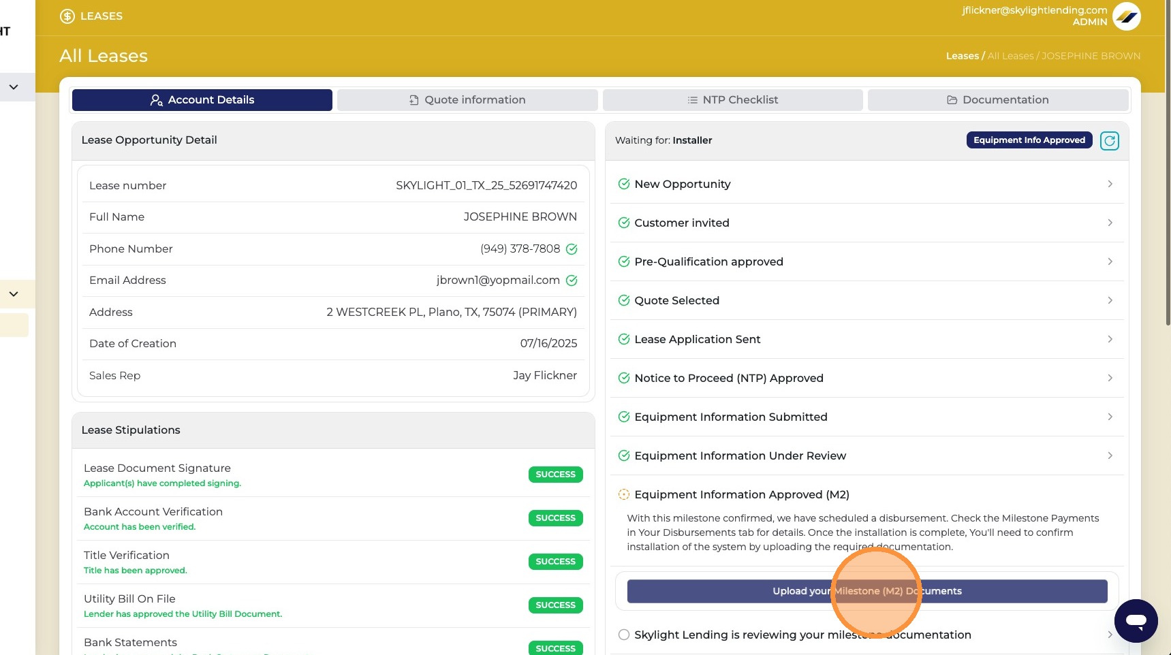
Task: Expand the upper sidebar collapse chevron
Action: pyautogui.click(x=14, y=87)
